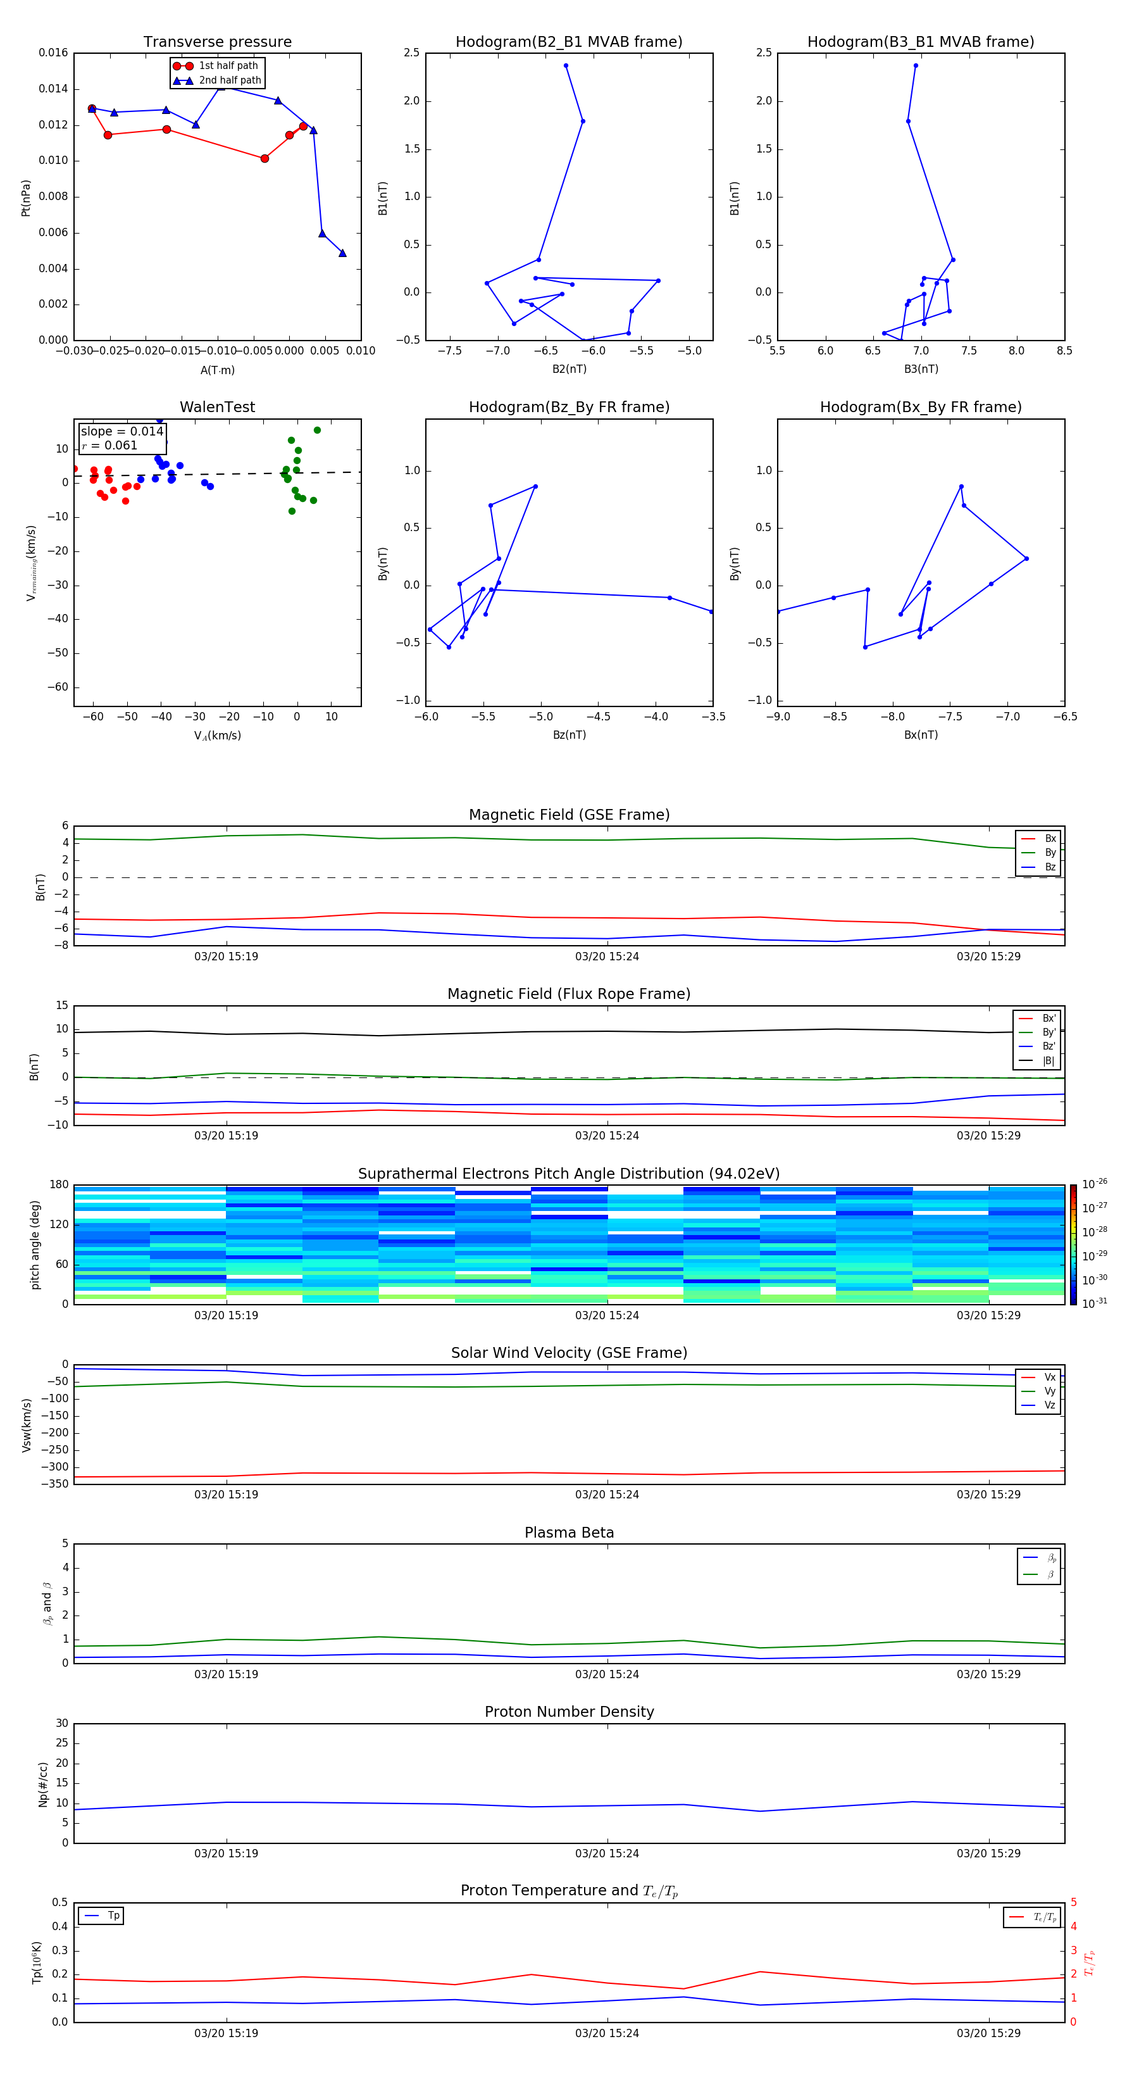
Task: Click the 'Bz(nT)' x-axis label
Action: coord(569,735)
